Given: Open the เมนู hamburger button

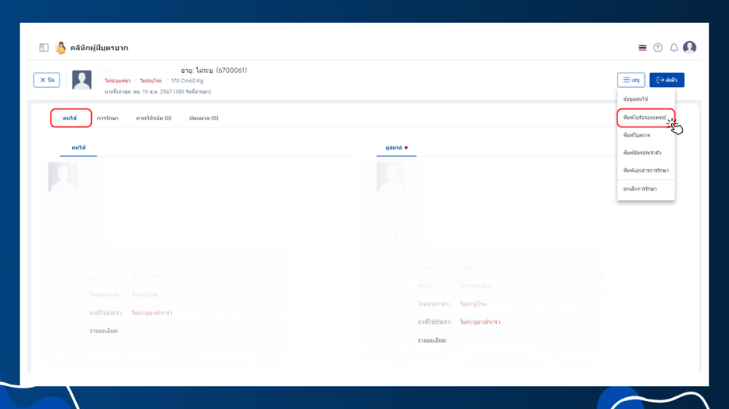Looking at the screenshot, I should [x=631, y=80].
